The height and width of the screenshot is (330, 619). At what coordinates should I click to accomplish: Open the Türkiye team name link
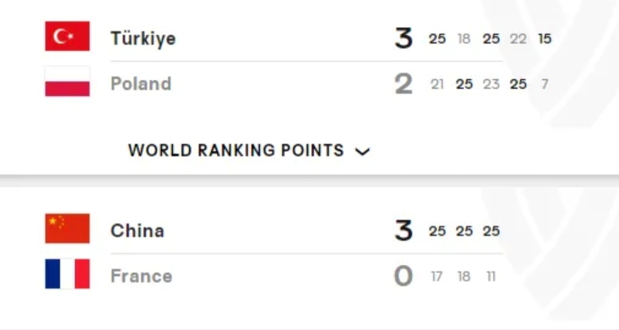coord(143,38)
